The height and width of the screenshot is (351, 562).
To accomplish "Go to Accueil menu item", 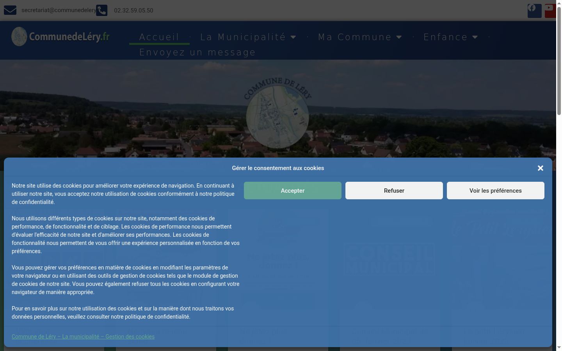I will coord(159,37).
